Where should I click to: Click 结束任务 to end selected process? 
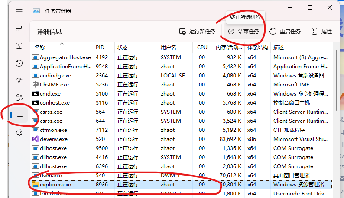coord(243,32)
